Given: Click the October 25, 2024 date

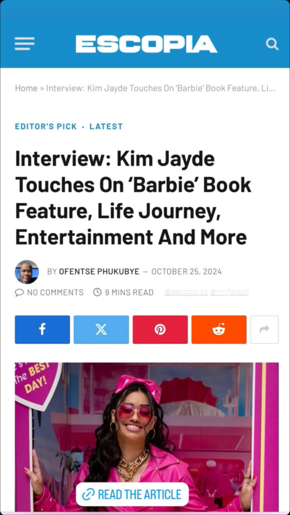Looking at the screenshot, I should [186, 272].
